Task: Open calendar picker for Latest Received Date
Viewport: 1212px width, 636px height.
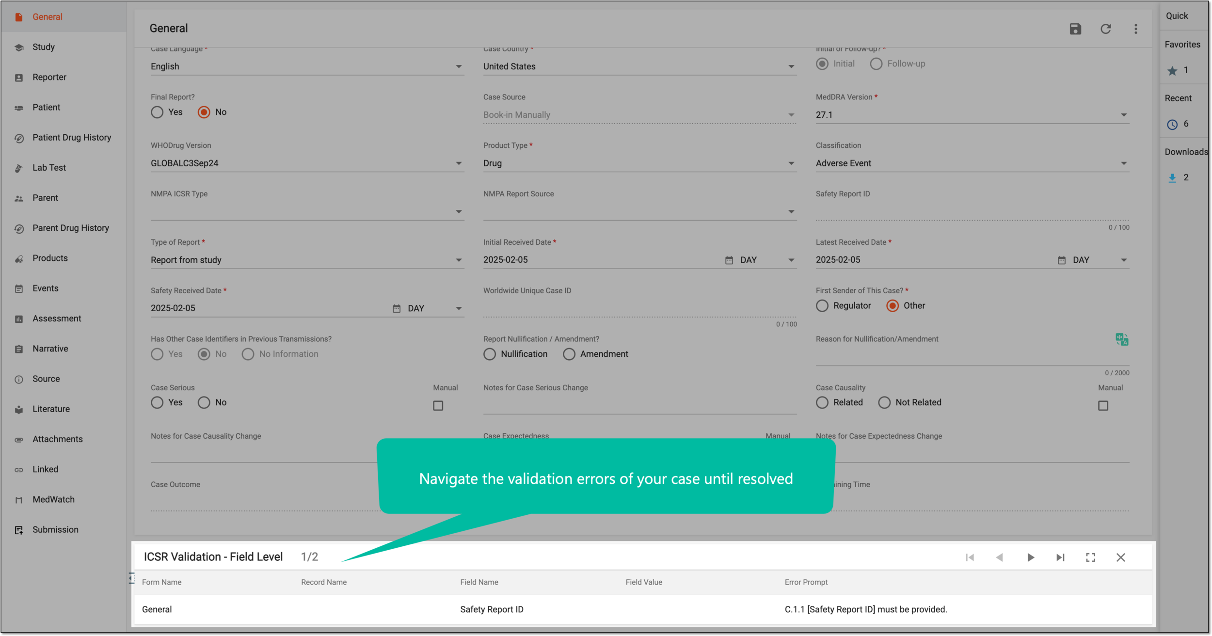Action: pyautogui.click(x=1061, y=260)
